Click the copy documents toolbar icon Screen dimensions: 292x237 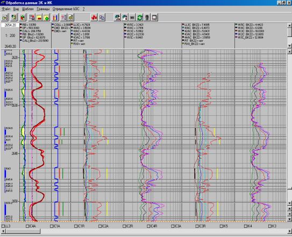pos(102,18)
